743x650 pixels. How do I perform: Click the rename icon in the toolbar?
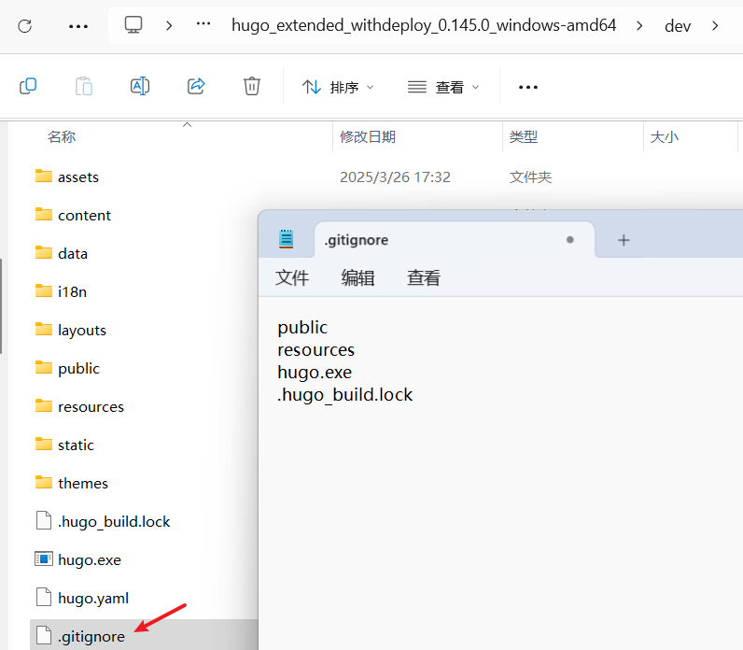[x=140, y=86]
